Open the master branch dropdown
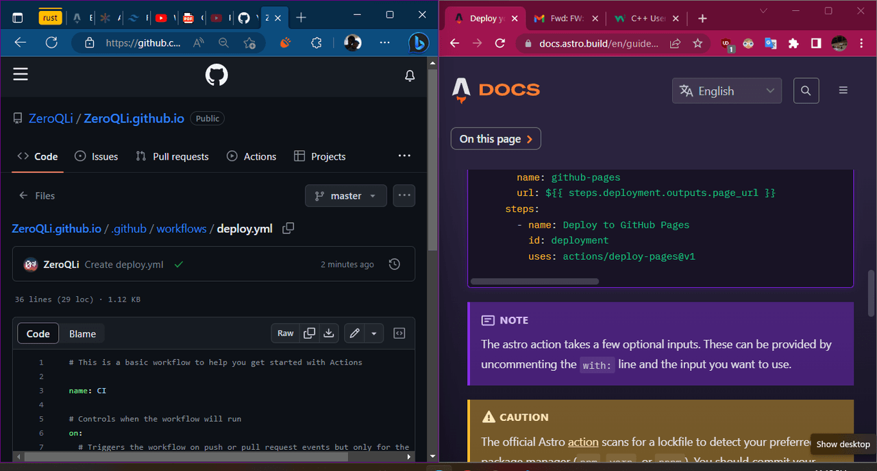This screenshot has height=471, width=877. pos(346,195)
